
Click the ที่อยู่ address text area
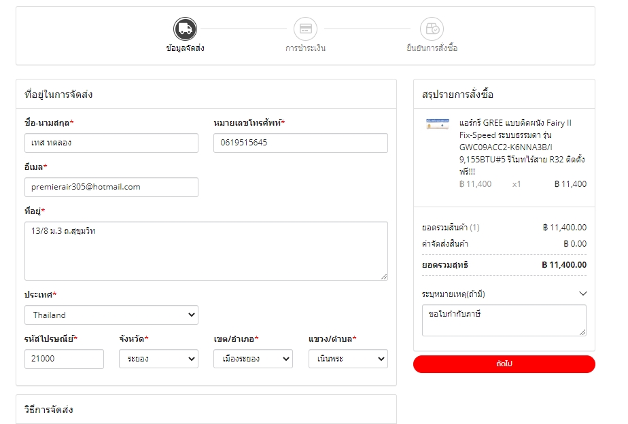pos(206,251)
